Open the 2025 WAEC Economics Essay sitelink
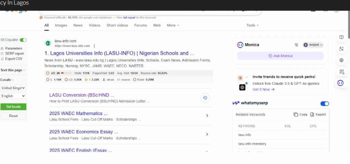 click(x=84, y=132)
